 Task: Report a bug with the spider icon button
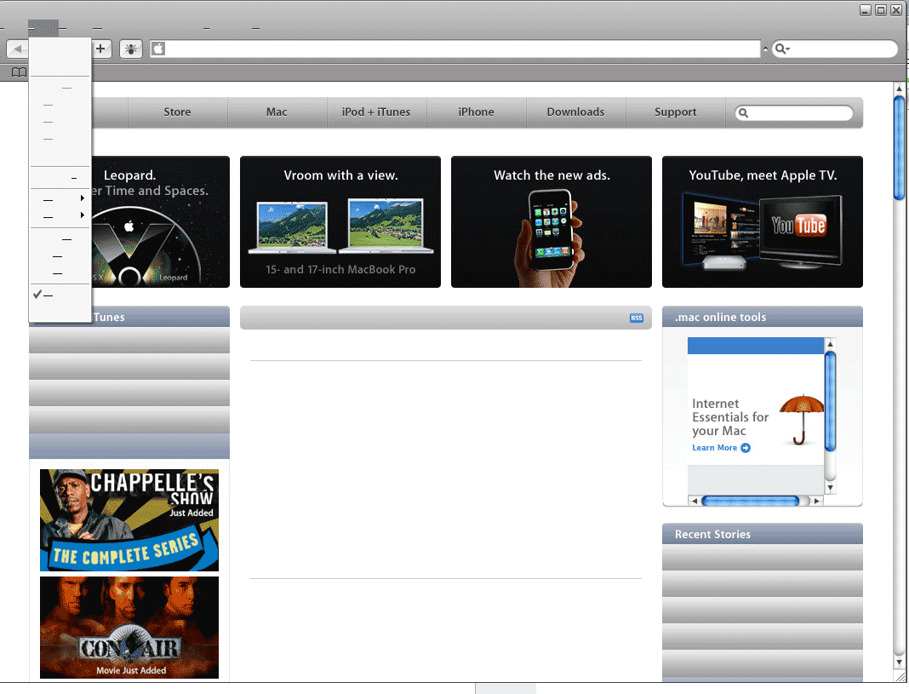pyautogui.click(x=131, y=49)
